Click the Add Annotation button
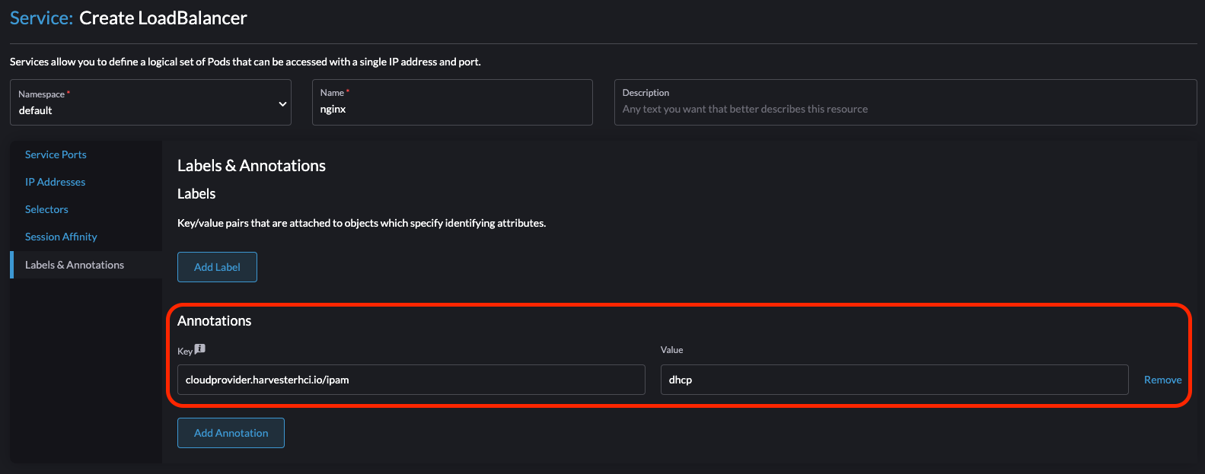This screenshot has width=1205, height=474. pyautogui.click(x=231, y=432)
